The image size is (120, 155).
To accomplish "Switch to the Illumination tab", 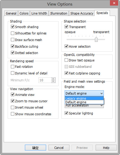I will [59, 13].
